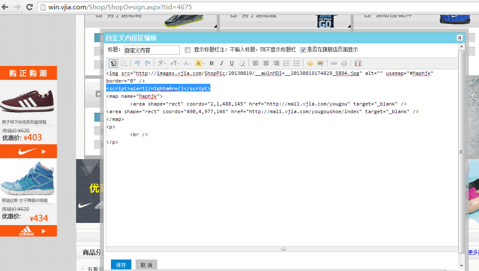The width and height of the screenshot is (479, 271).
Task: Click the <br /> tag line
Action: point(139,134)
